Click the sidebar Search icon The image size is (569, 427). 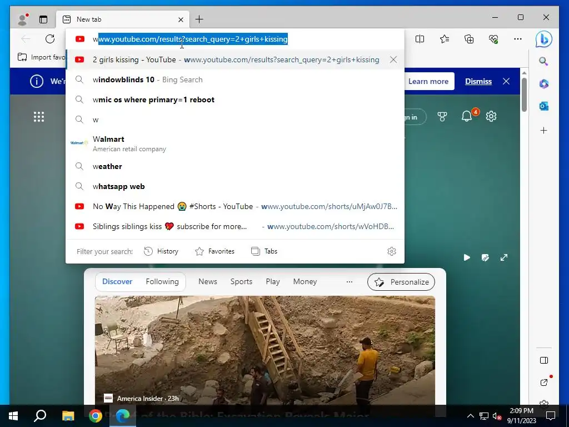pos(543,61)
